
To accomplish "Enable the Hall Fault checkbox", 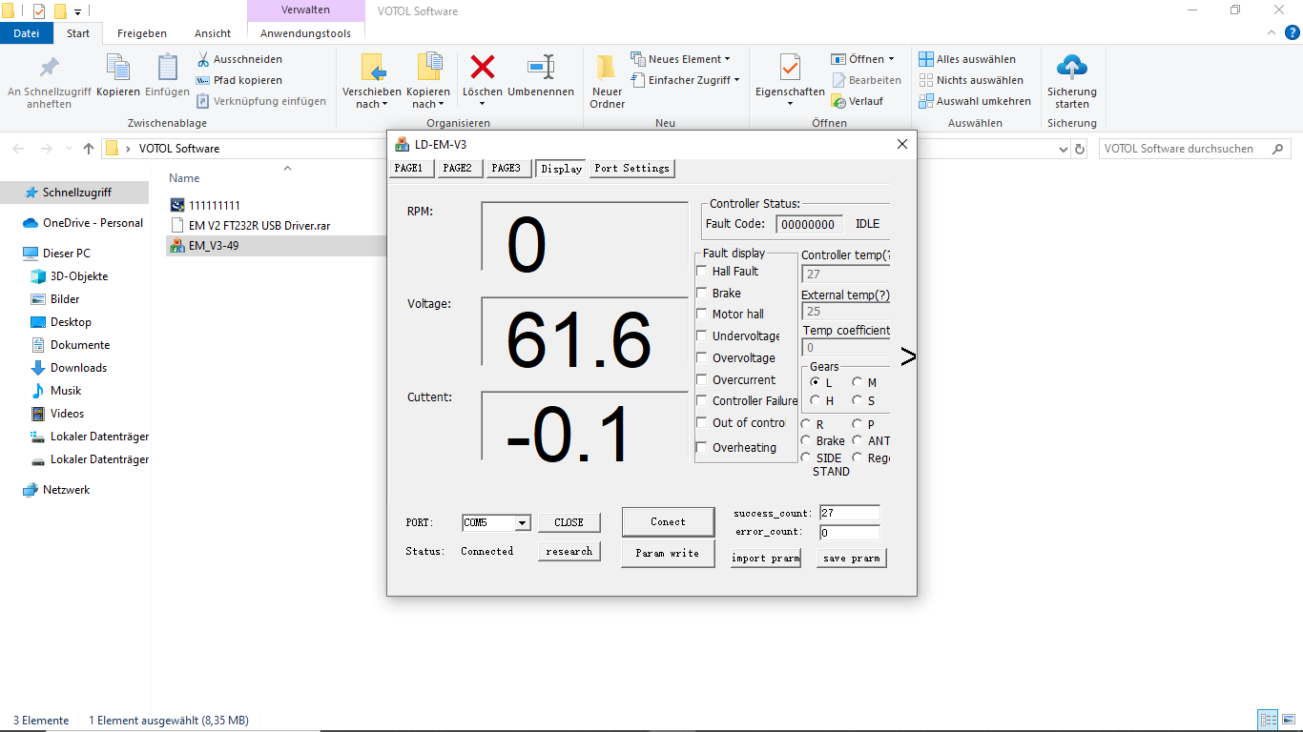I will pos(703,272).
